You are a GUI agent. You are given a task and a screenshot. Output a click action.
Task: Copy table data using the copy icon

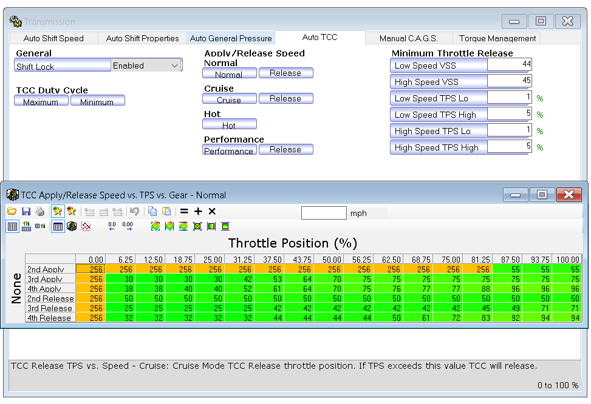[x=152, y=212]
